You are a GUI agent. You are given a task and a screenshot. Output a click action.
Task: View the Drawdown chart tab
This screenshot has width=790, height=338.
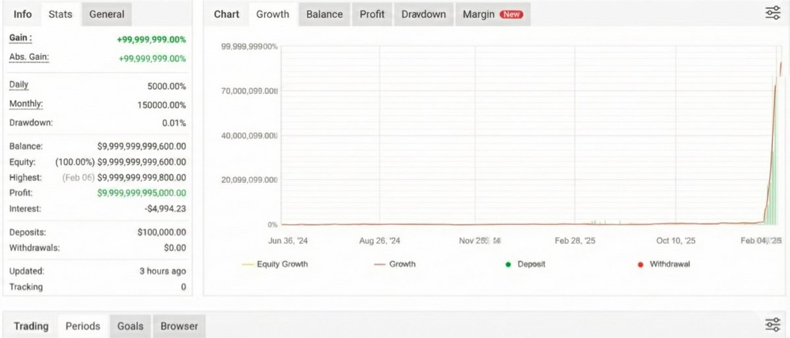pyautogui.click(x=423, y=14)
